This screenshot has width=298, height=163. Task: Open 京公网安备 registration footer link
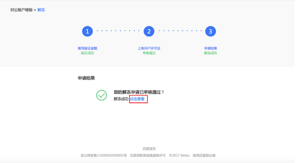click(x=104, y=155)
